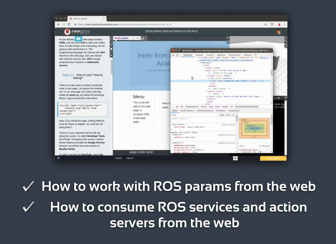Screen dimensions: 336x244
Task: Reload the page in the browser toolbar
Action: (69, 24)
